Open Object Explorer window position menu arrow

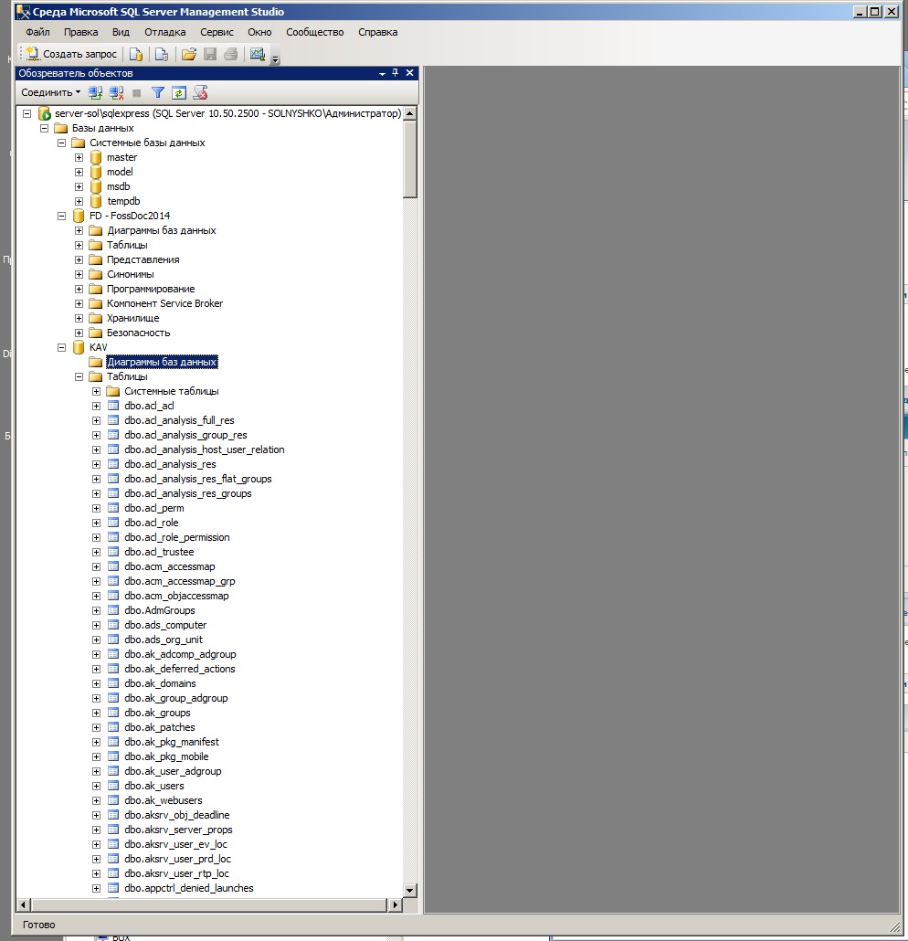pyautogui.click(x=382, y=73)
